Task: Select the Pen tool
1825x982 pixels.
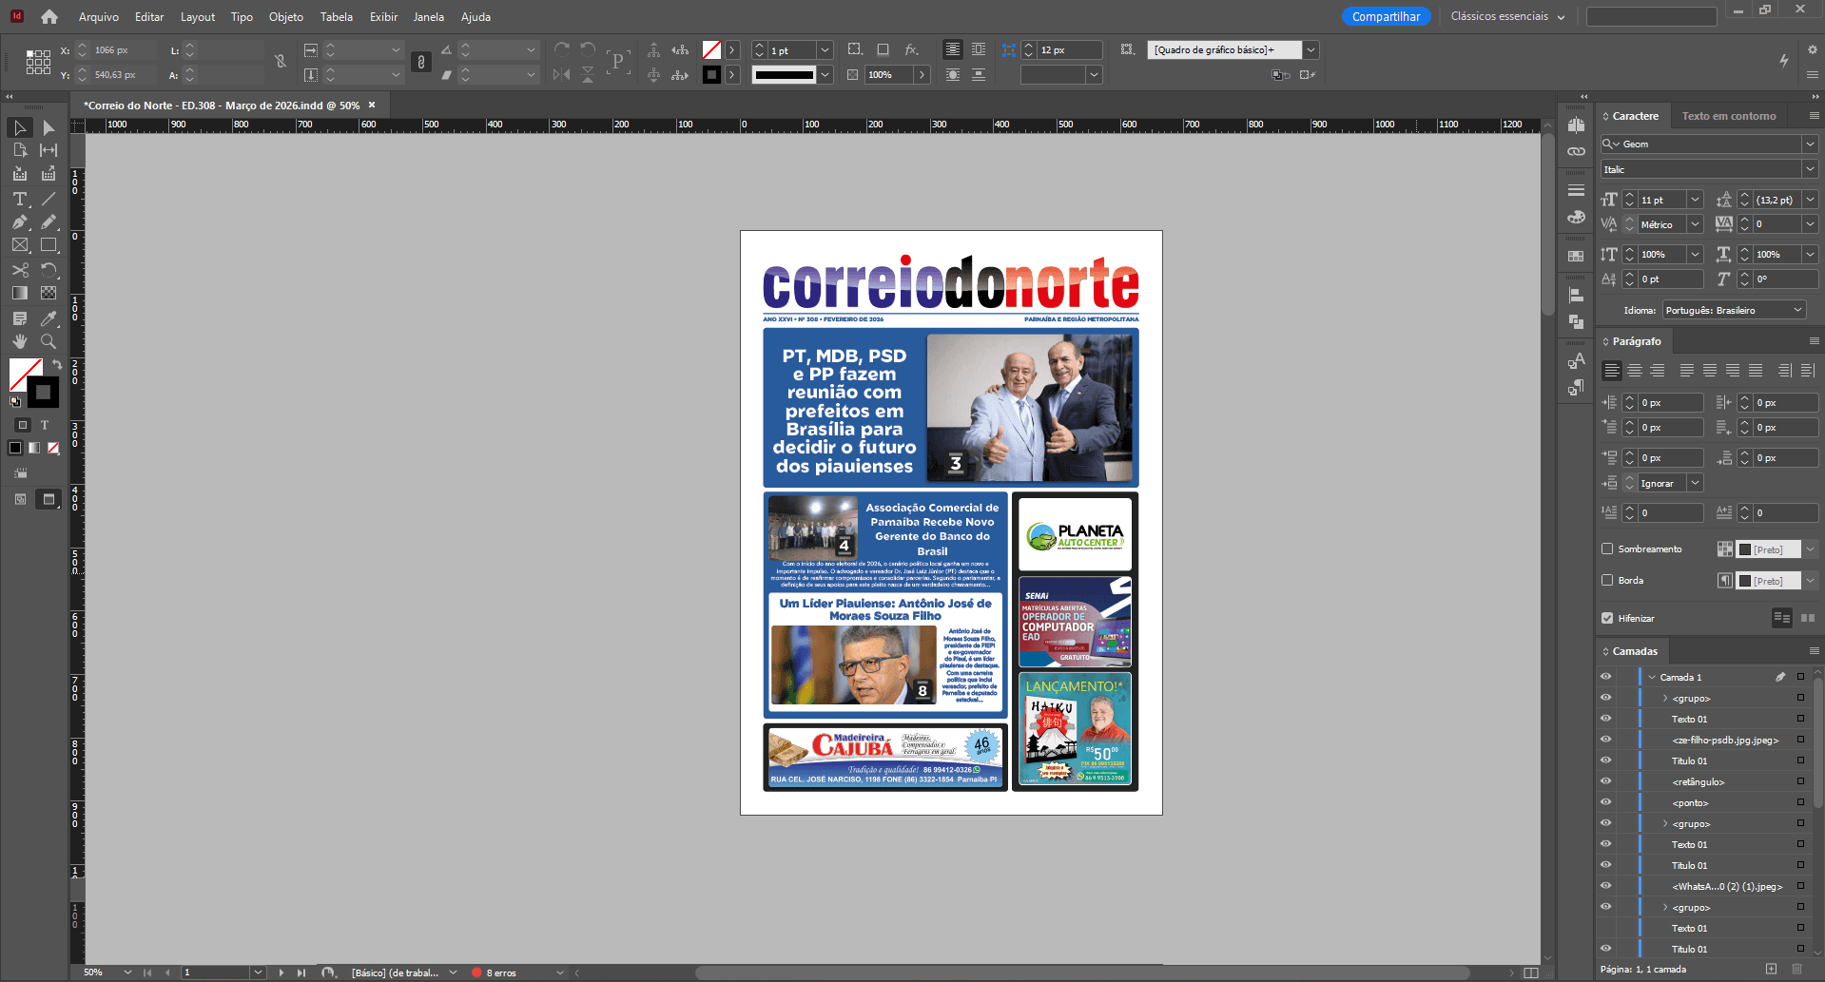Action: (x=20, y=221)
